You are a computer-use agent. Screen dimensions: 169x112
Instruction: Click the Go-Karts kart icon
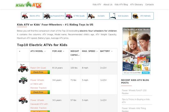pos(91,16)
